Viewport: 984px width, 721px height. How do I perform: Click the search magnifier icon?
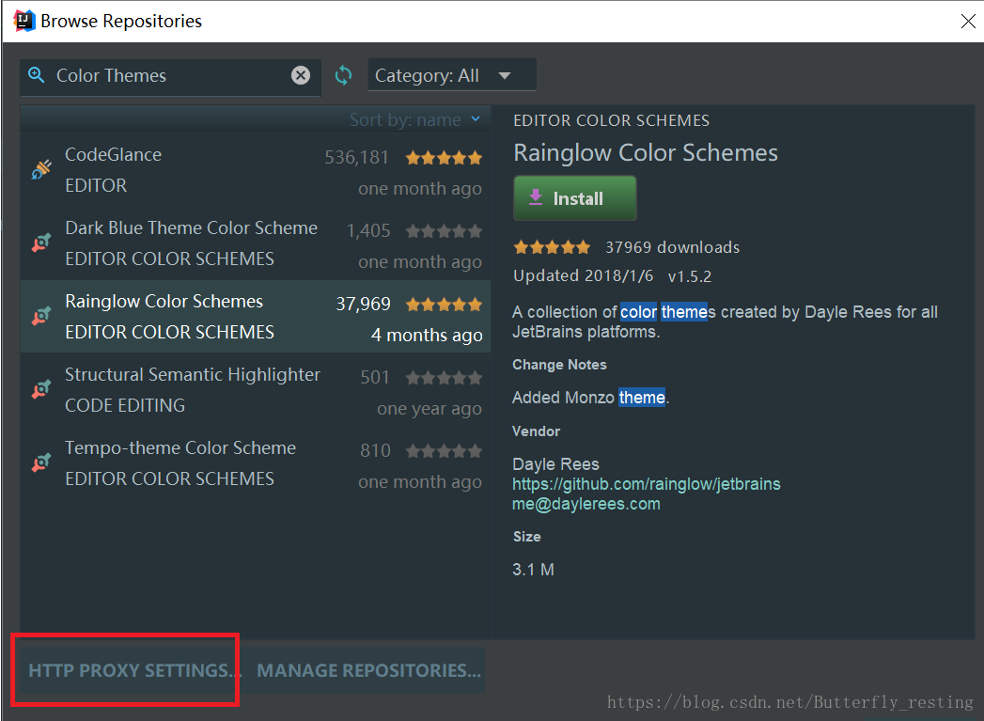click(37, 75)
